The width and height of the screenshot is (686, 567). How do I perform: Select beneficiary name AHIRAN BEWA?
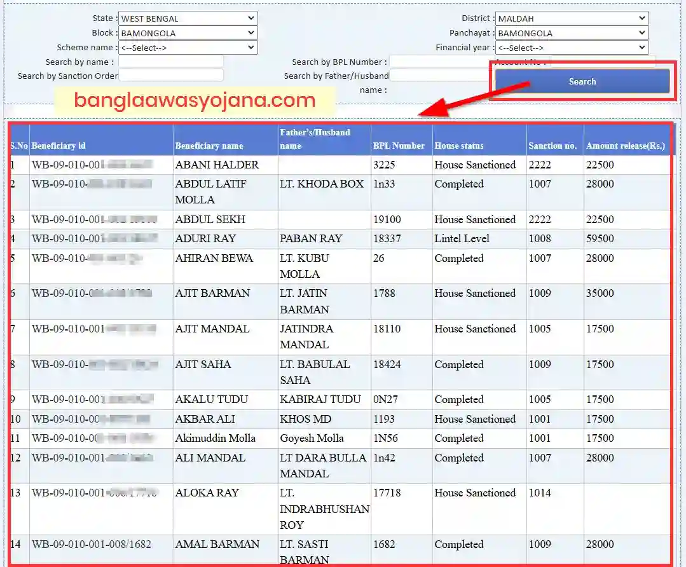point(214,258)
